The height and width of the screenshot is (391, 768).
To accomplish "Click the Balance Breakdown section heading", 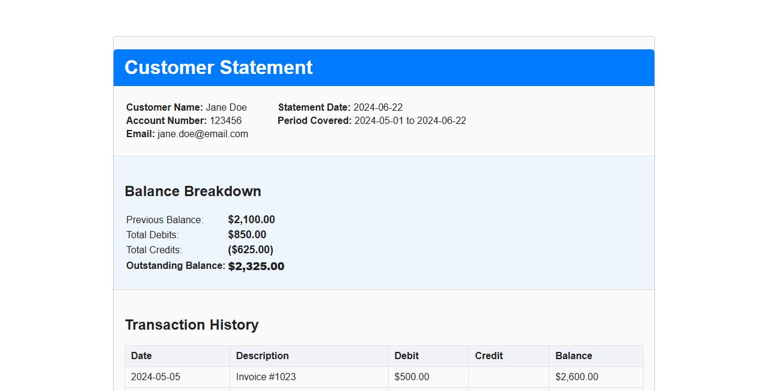I will click(192, 191).
